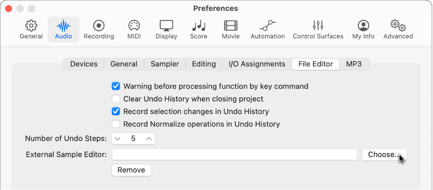Click Choose… for External Sample Editor
The height and width of the screenshot is (190, 433).
(384, 155)
